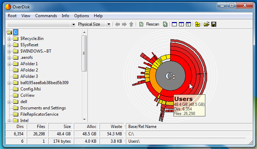The image size is (257, 149).
Task: Open the Info menu
Action: pyautogui.click(x=65, y=16)
